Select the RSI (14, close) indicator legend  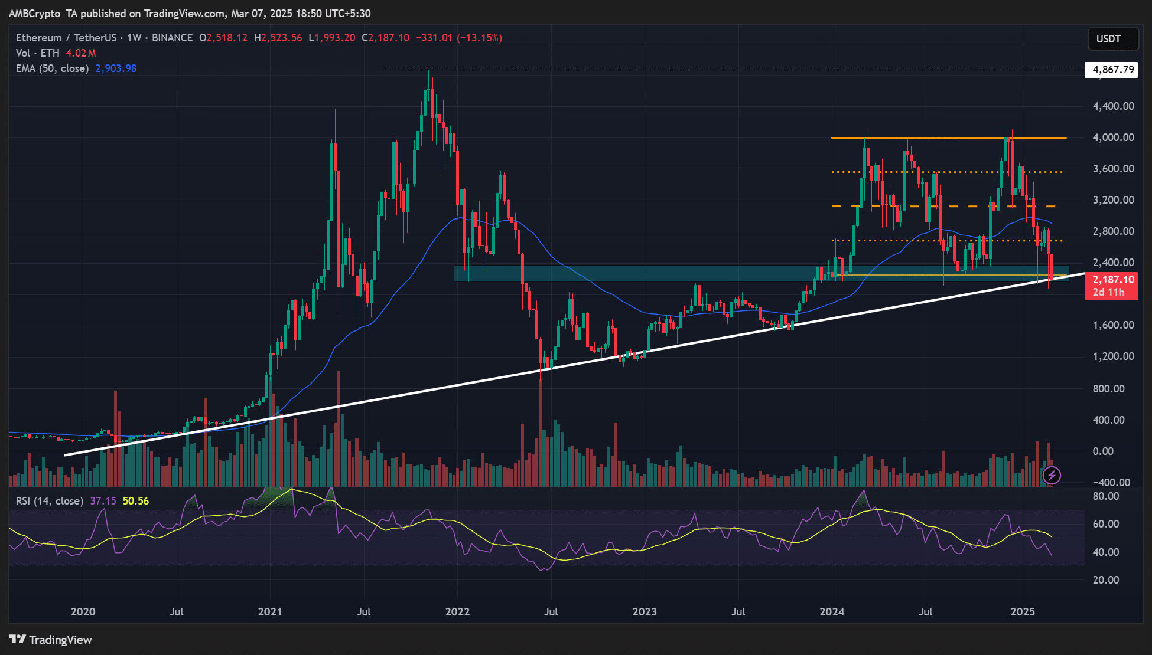pos(49,501)
